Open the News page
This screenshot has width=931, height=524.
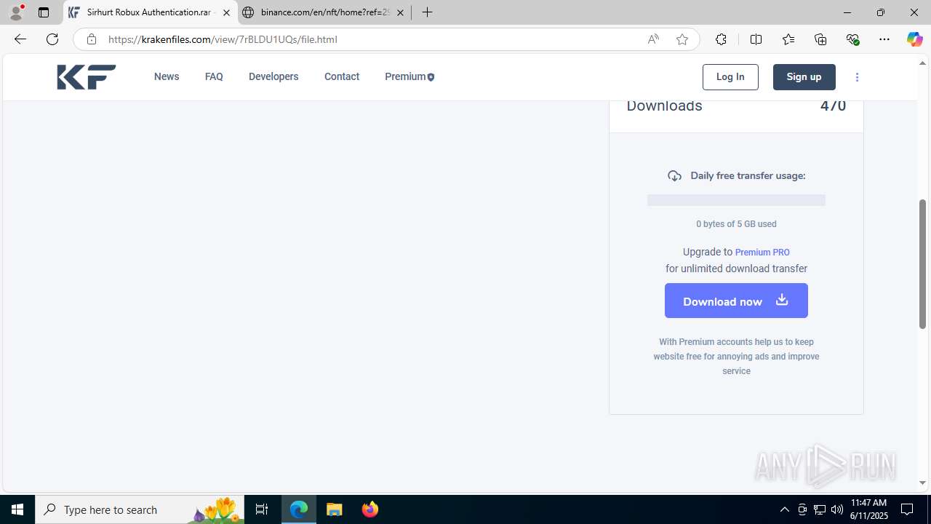click(167, 76)
